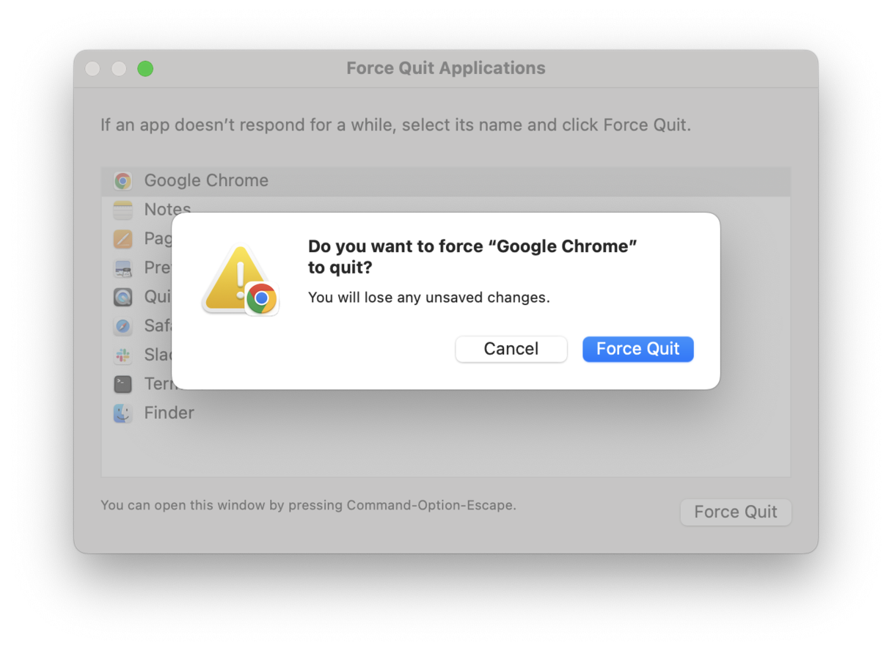Click the Terminal app icon
The height and width of the screenshot is (651, 892).
click(x=123, y=383)
